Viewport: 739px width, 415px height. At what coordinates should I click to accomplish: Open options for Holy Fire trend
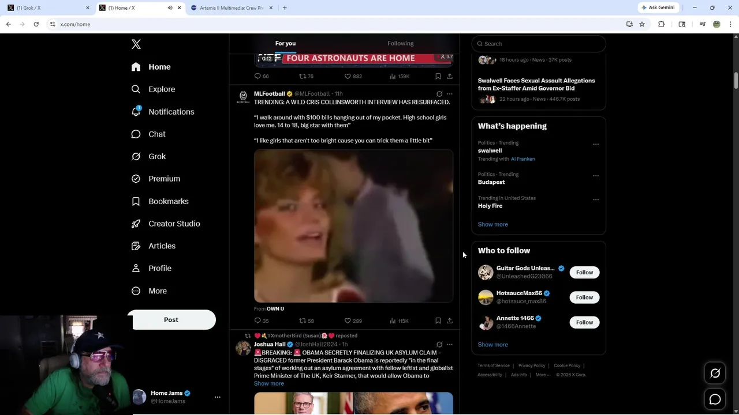[596, 199]
